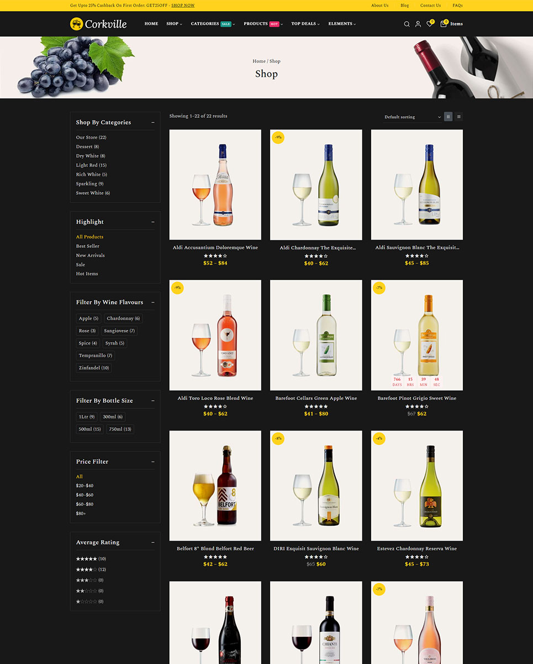533x664 pixels.
Task: Open the Default sorting dropdown
Action: pyautogui.click(x=413, y=117)
